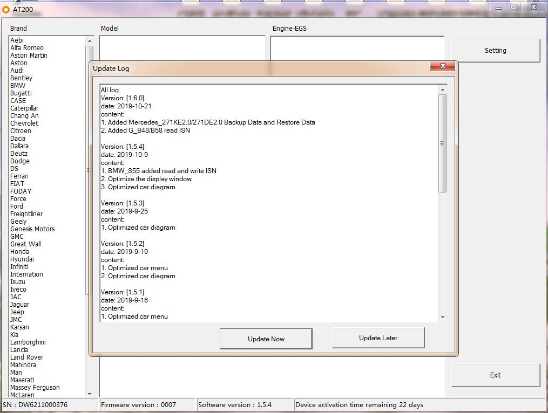Click the Exit button

495,375
